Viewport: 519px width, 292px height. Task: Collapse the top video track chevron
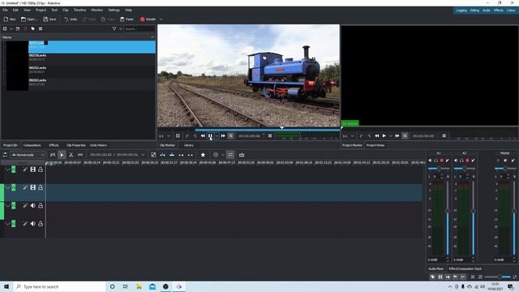[7, 170]
